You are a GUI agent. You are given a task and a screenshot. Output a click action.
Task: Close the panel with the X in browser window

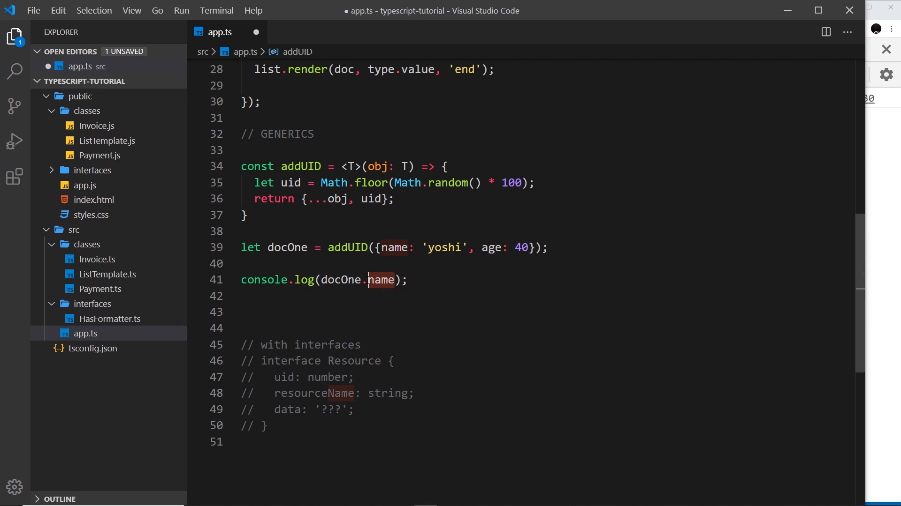pyautogui.click(x=886, y=49)
